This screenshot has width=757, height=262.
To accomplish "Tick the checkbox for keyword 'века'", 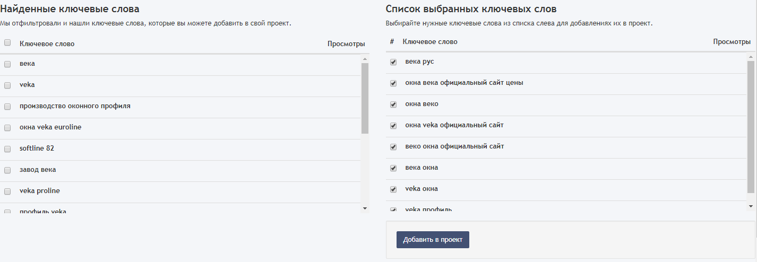I will pos(7,64).
